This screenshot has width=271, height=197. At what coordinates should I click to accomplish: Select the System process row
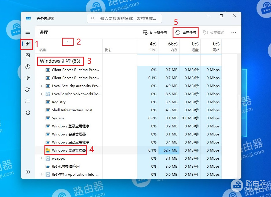click(x=128, y=118)
